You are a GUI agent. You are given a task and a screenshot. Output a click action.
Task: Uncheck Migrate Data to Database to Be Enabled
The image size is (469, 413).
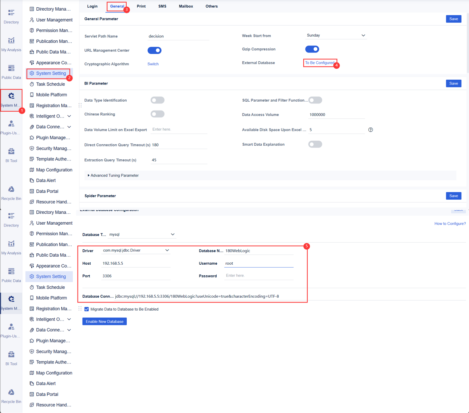tap(86, 309)
